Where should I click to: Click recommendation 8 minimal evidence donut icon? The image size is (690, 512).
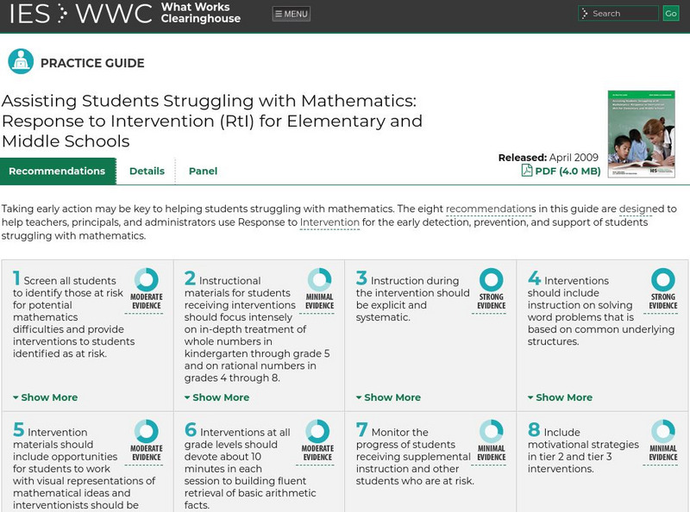pyautogui.click(x=662, y=432)
